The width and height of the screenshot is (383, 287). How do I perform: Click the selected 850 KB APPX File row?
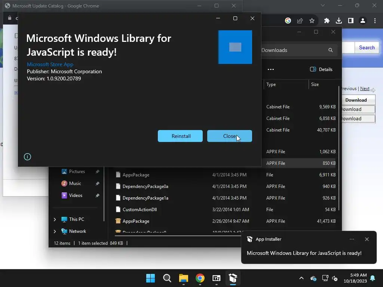coord(298,163)
